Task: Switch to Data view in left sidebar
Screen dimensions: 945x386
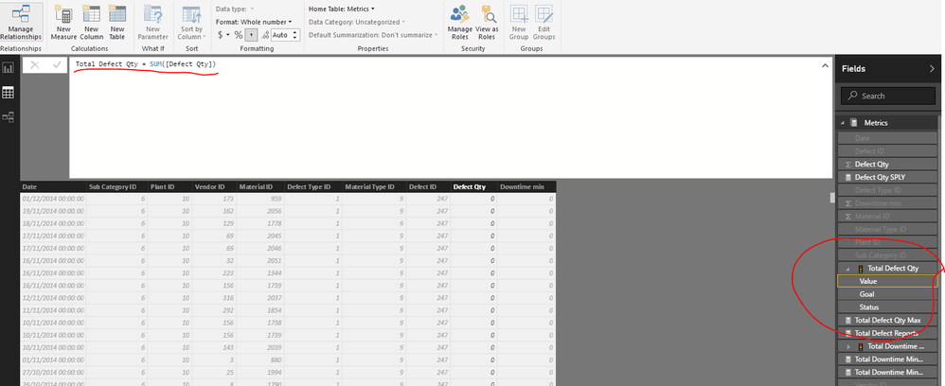Action: (x=9, y=93)
